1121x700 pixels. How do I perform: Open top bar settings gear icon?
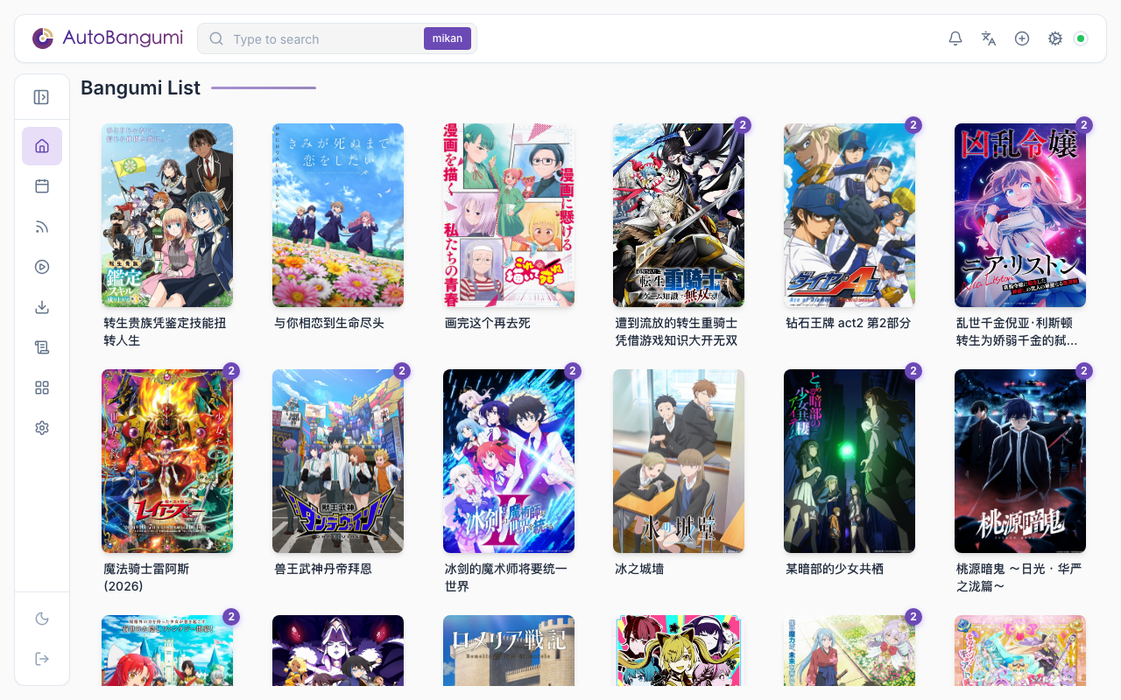(x=1055, y=38)
